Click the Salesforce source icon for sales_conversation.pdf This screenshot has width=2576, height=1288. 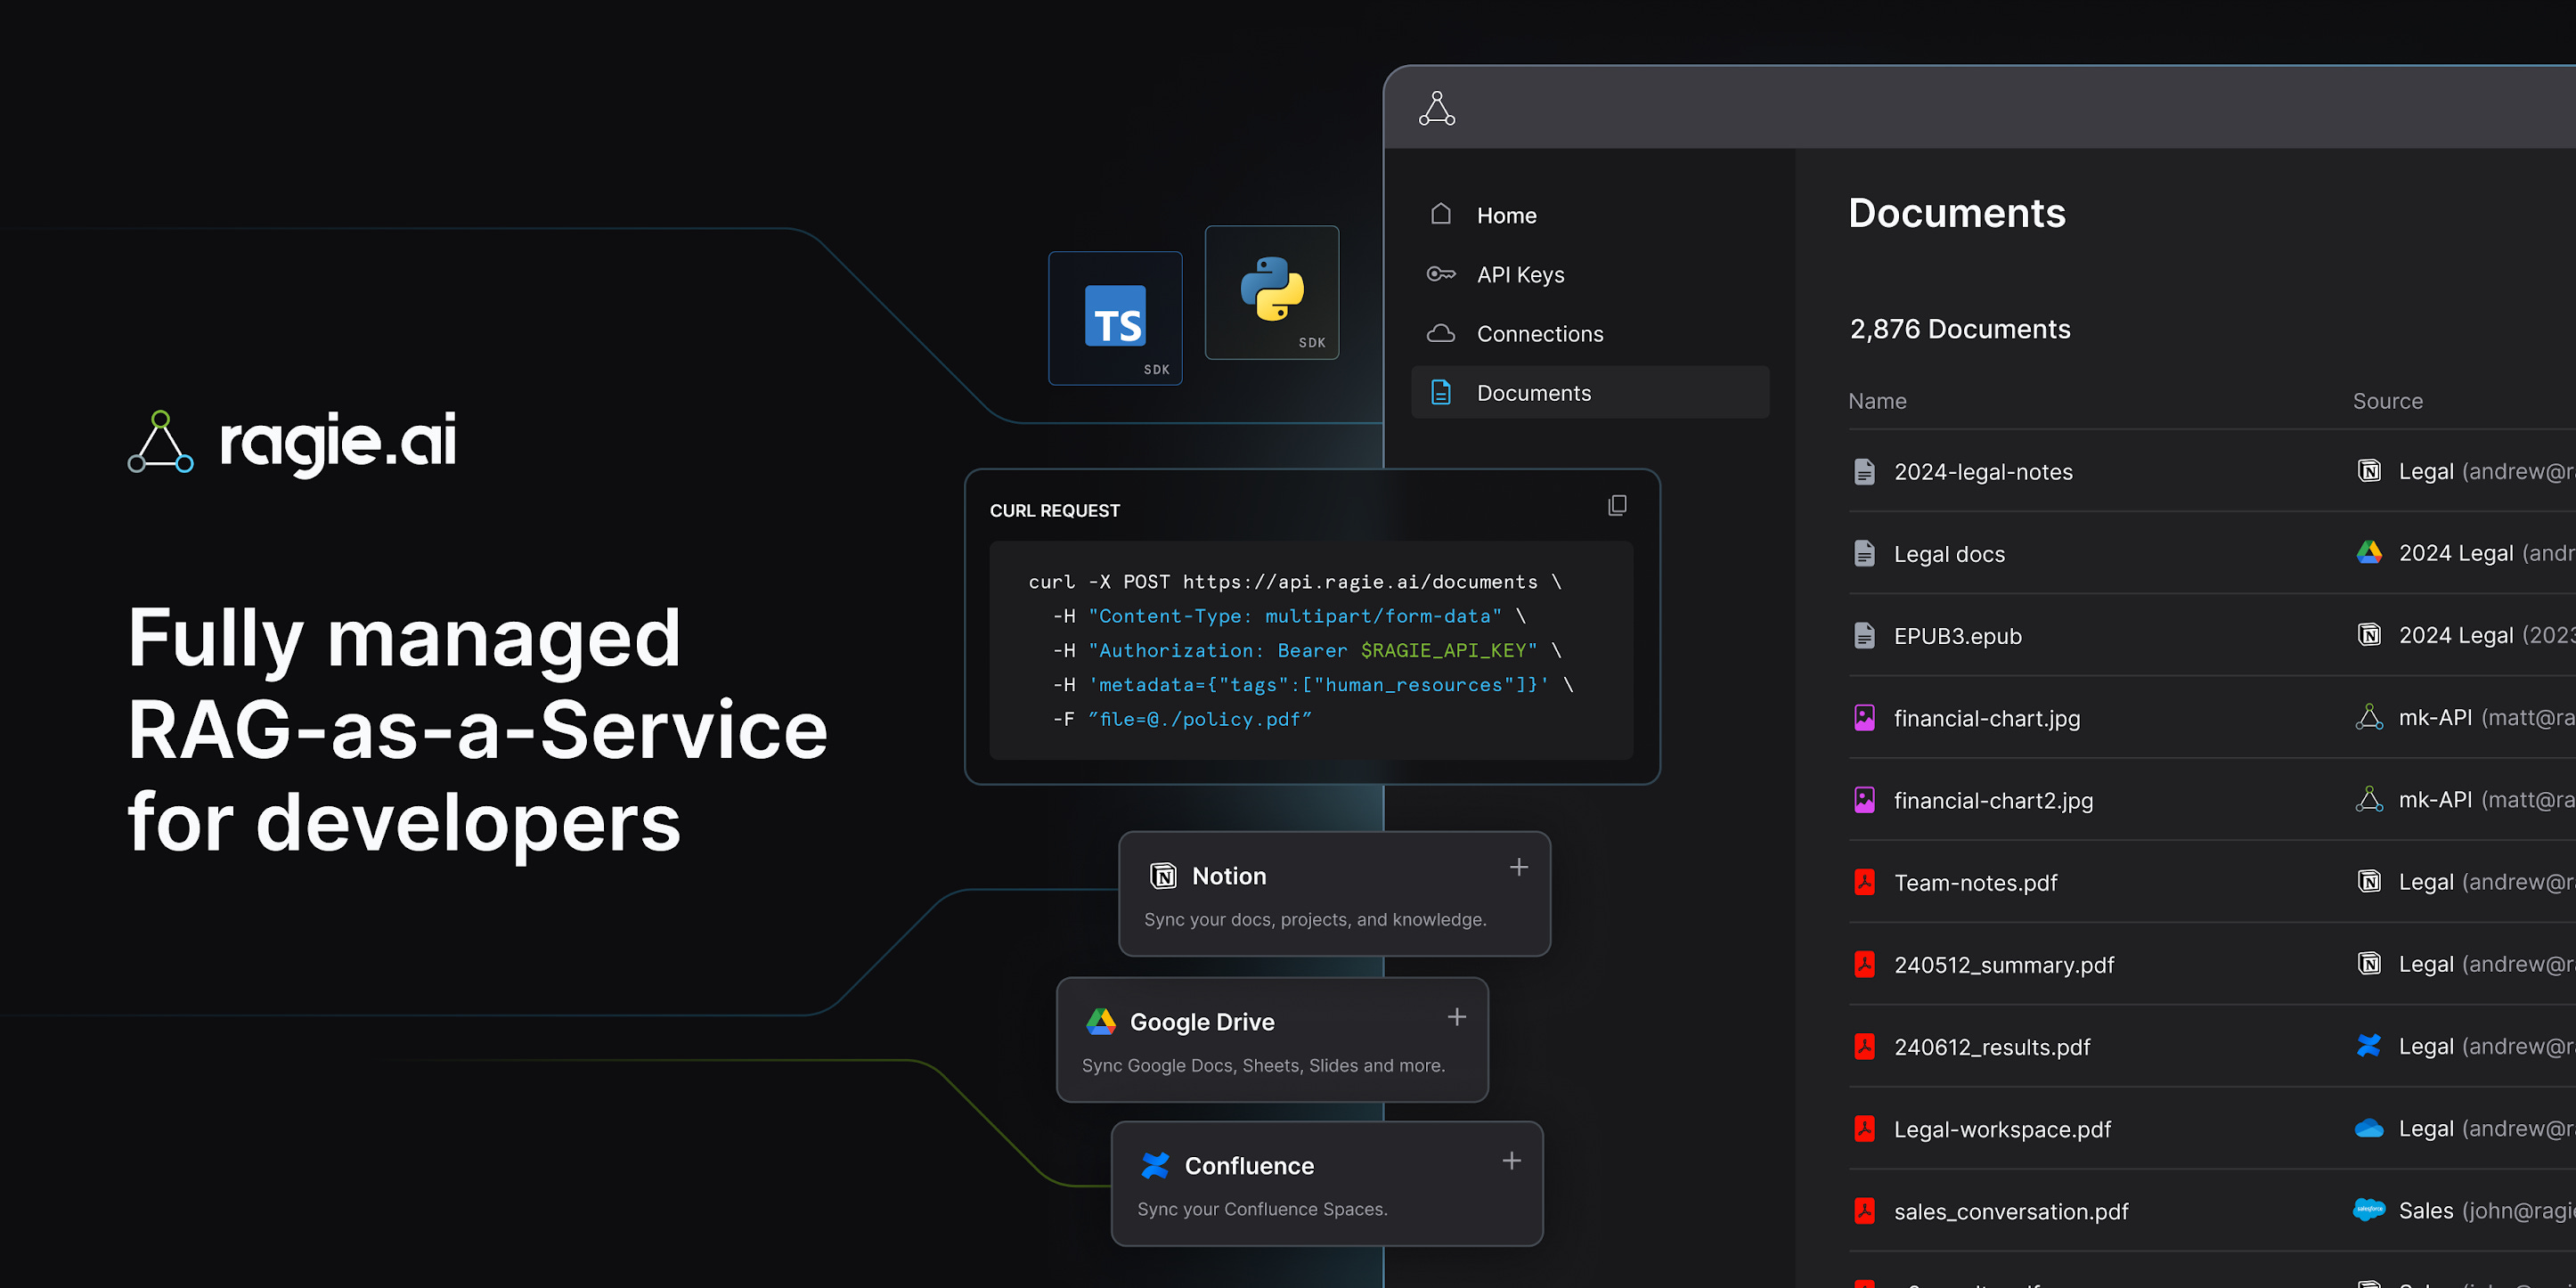click(2368, 1210)
